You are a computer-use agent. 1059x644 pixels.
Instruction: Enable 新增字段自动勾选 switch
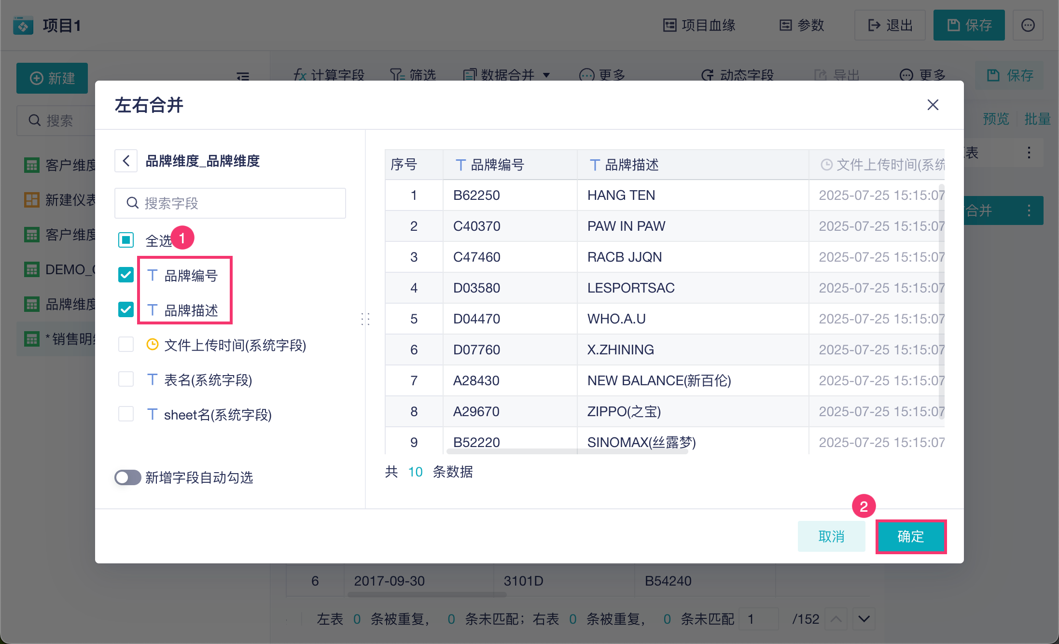click(128, 477)
